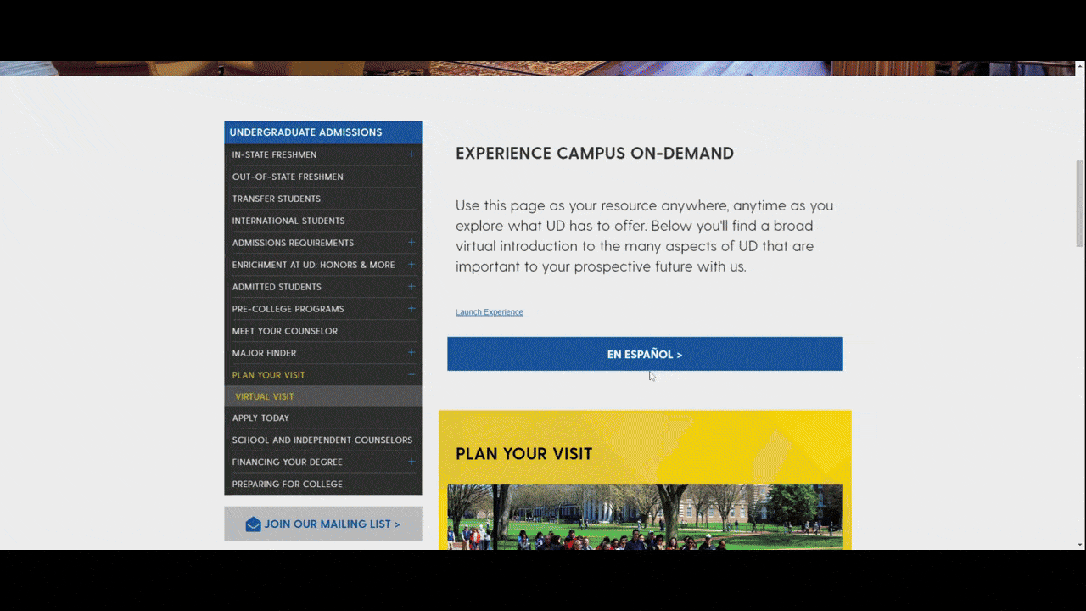The image size is (1086, 611).
Task: Click the scrollbar down arrow
Action: pyautogui.click(x=1080, y=544)
